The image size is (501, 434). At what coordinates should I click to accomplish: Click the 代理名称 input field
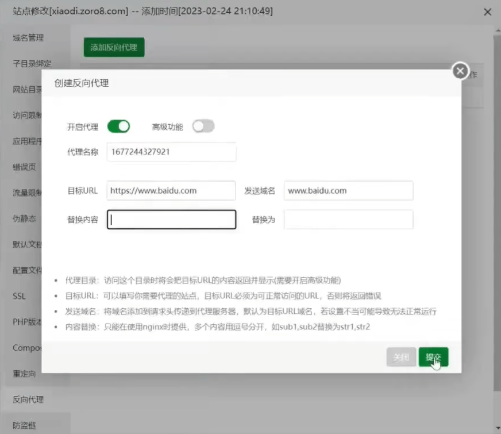(x=172, y=152)
